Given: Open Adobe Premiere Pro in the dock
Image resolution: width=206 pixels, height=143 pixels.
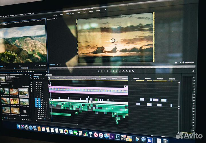Looking at the screenshot, I should 112,136.
